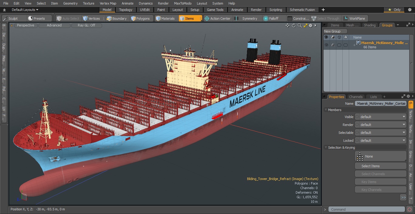Open Properties panel settings gear
The image size is (415, 214).
pyautogui.click(x=408, y=97)
